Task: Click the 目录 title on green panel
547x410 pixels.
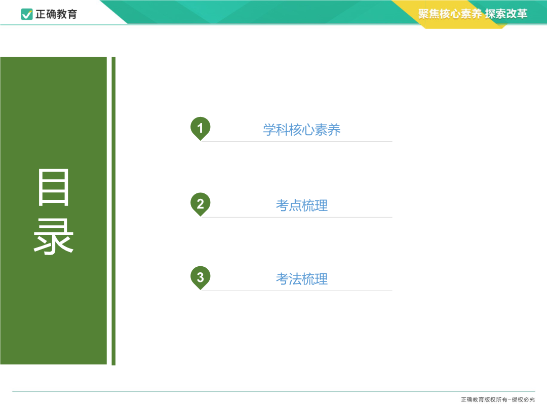Action: click(x=53, y=211)
